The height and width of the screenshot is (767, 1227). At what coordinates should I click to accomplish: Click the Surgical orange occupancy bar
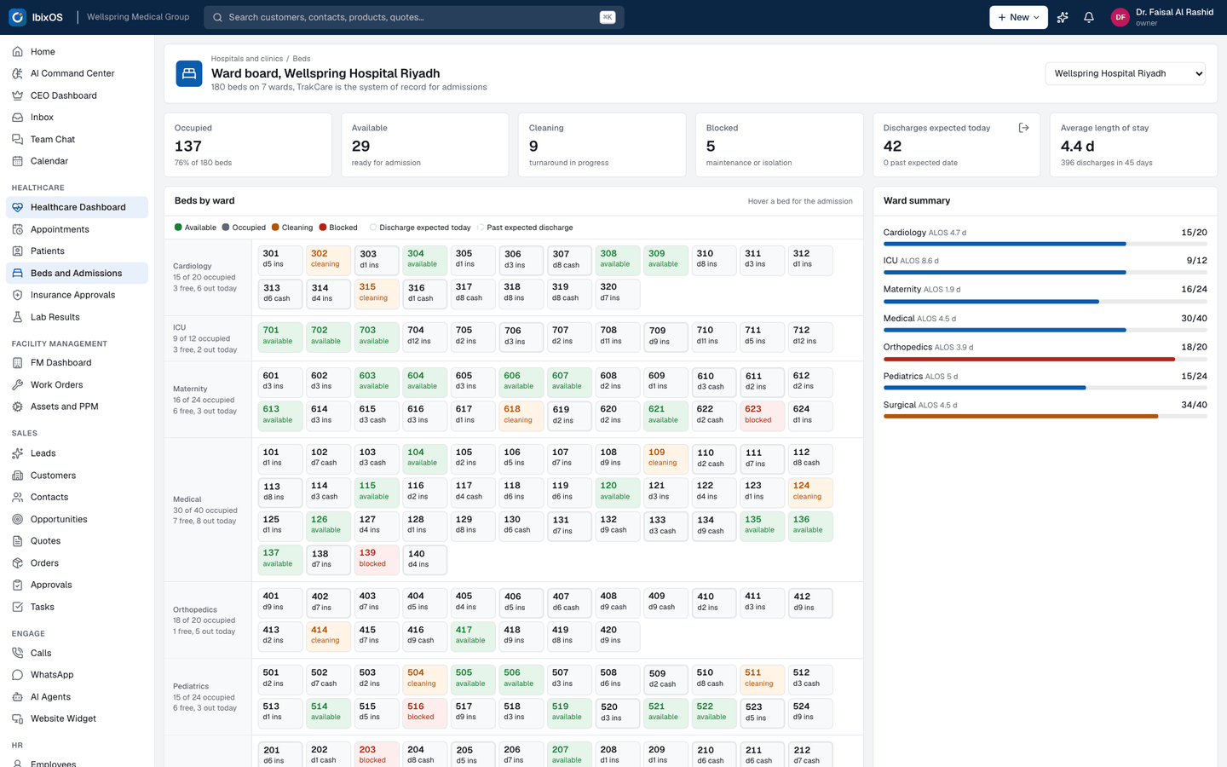coord(1046,416)
